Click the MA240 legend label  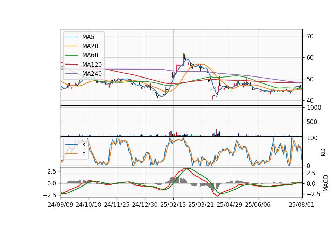tap(92, 74)
